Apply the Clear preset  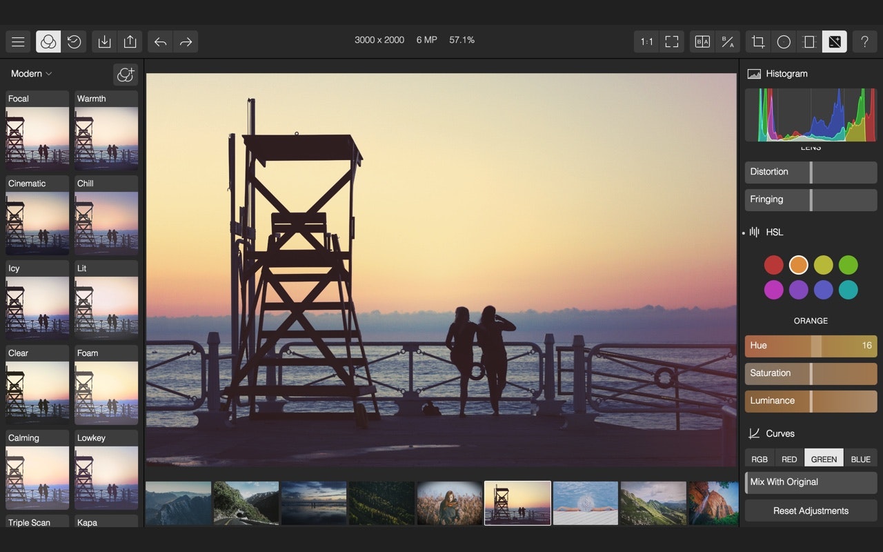(x=37, y=385)
